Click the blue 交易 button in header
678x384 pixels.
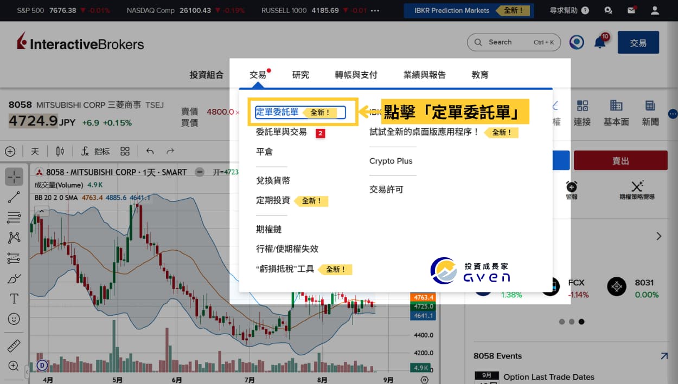pyautogui.click(x=638, y=42)
